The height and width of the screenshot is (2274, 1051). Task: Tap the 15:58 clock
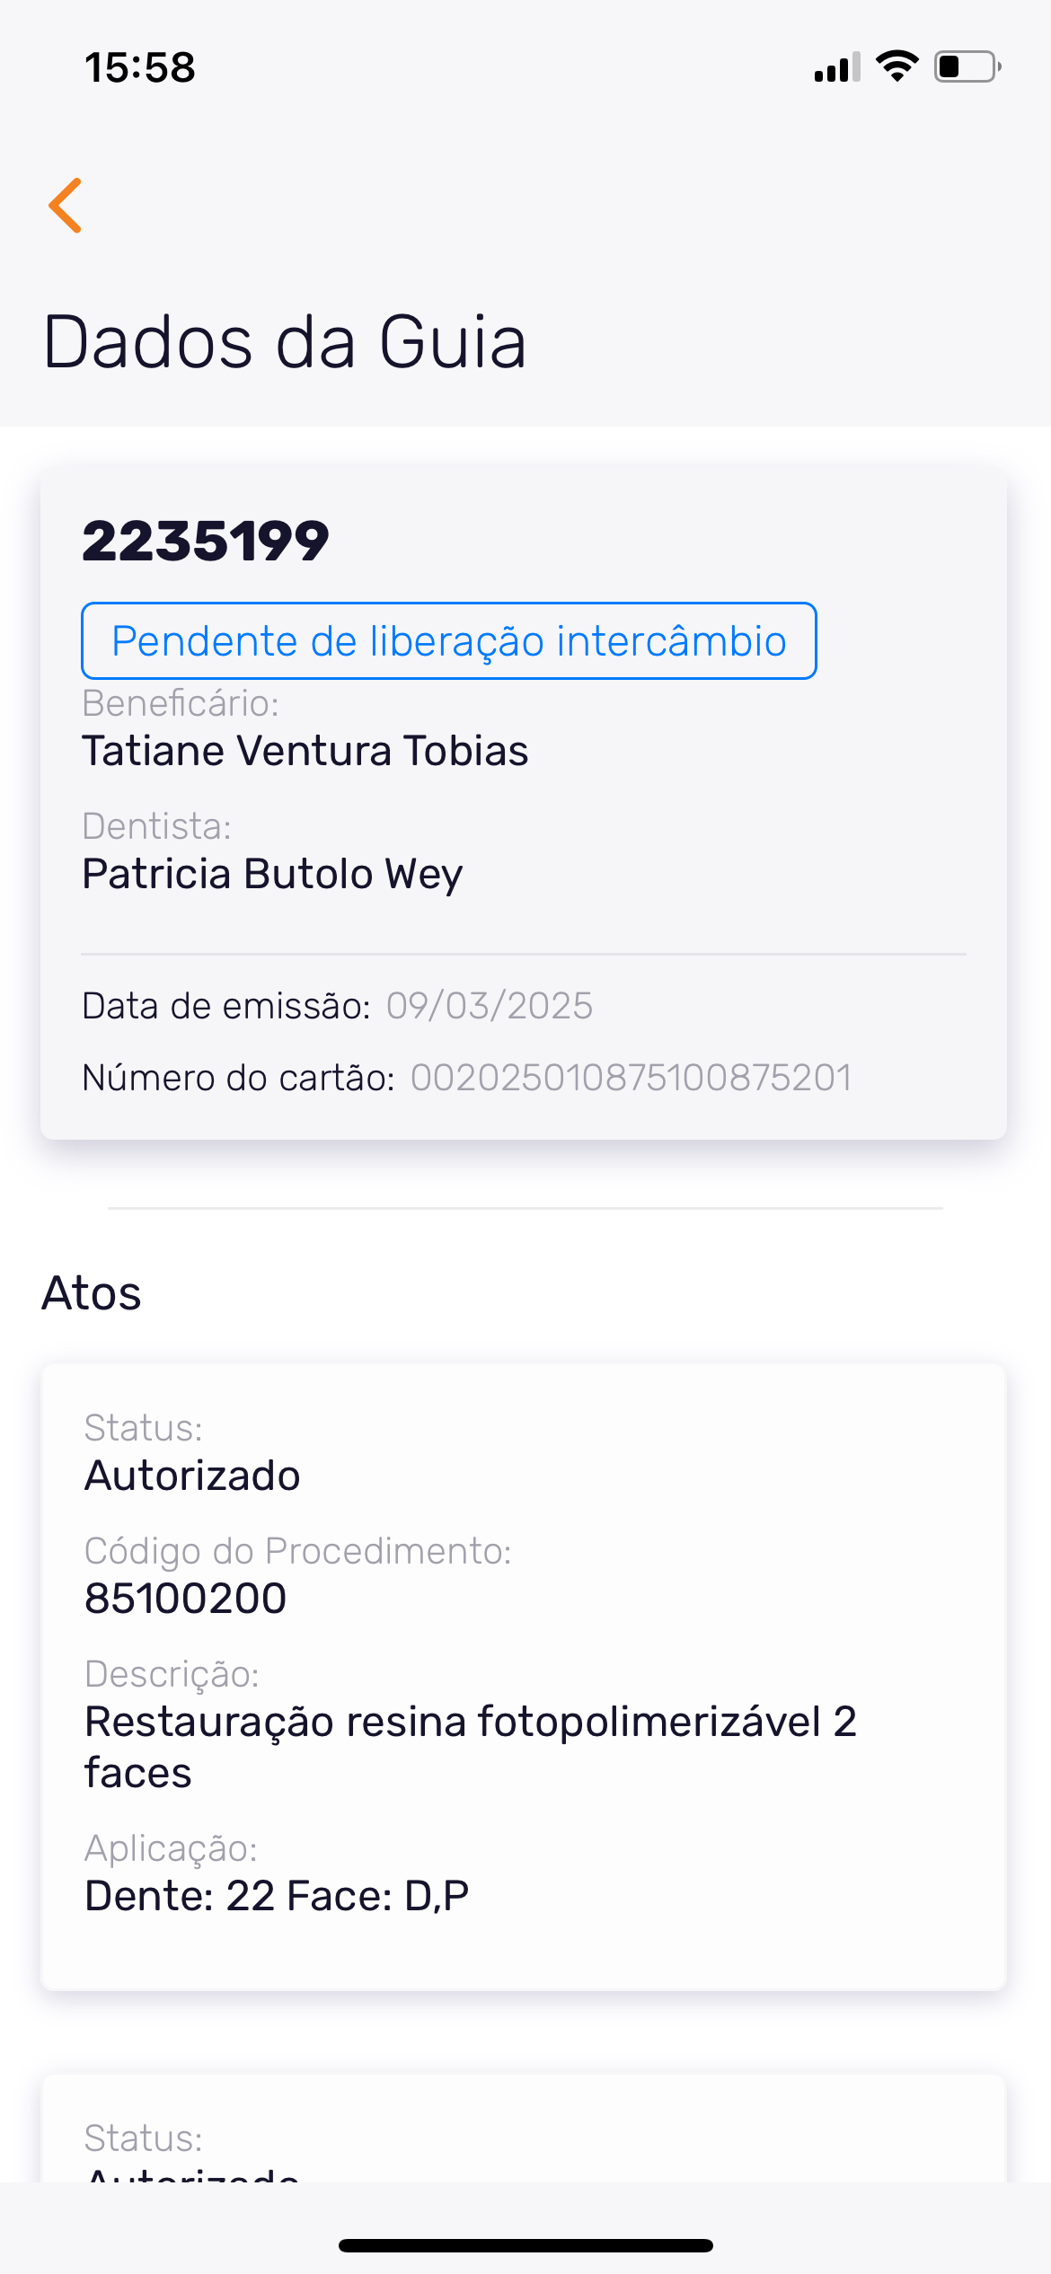pos(140,67)
